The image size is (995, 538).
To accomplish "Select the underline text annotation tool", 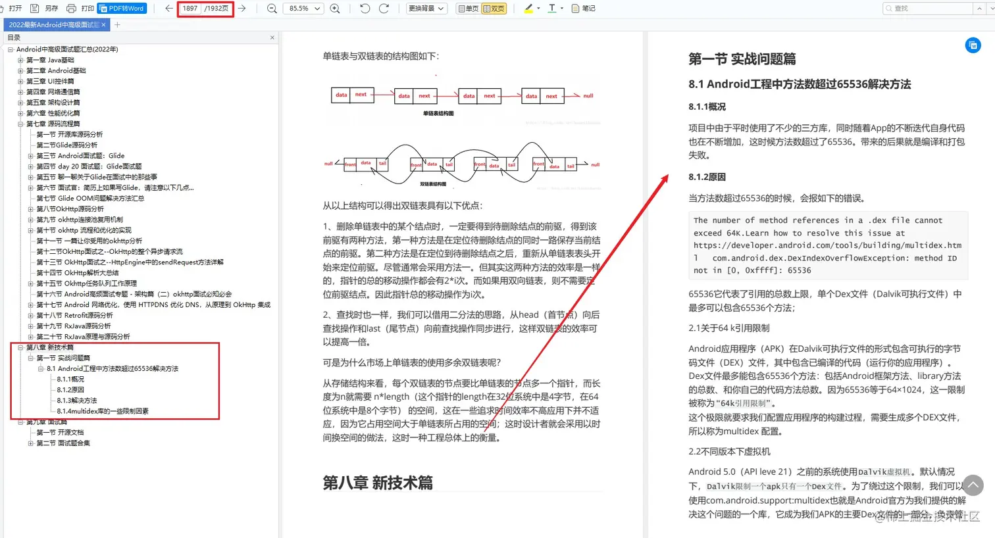I will (552, 9).
